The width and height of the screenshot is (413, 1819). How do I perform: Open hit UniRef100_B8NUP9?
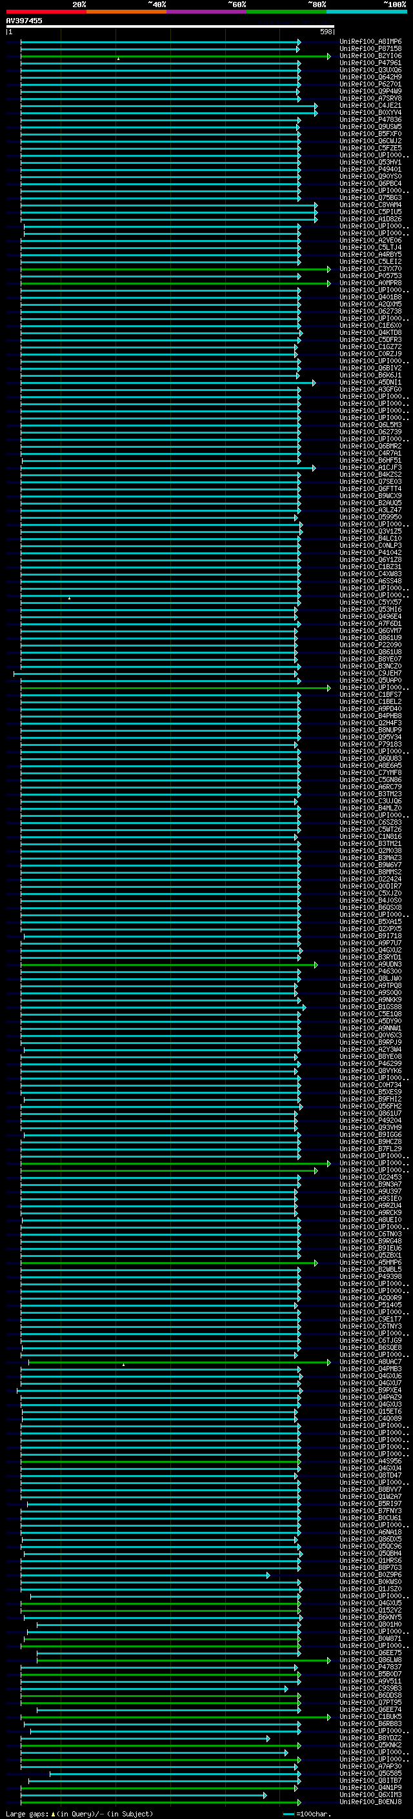(370, 730)
